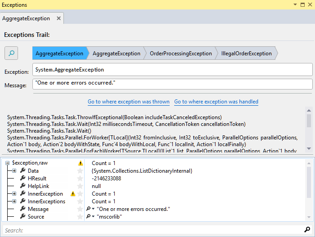Open Exceptions window options dropdown arrow
Viewport: 315px width, 237px height.
tap(295, 4)
